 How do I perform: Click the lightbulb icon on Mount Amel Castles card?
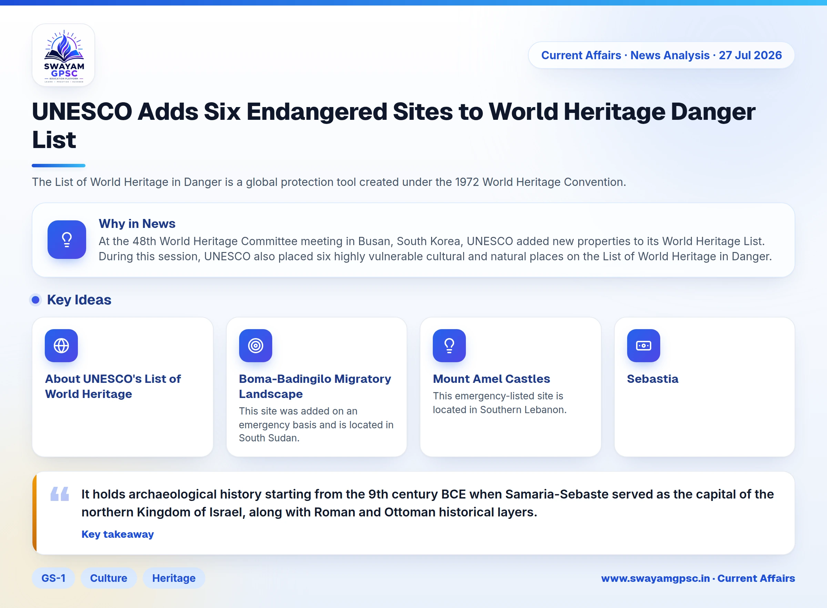click(x=449, y=346)
